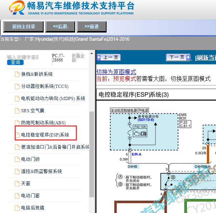Switch to original mode via 切换为原图模式
Screen dimensions: 216x213
tap(116, 72)
